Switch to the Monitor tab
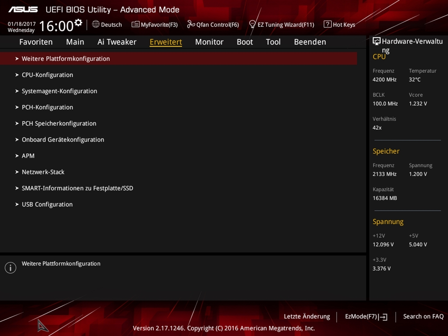This screenshot has width=448, height=336. pos(209,42)
